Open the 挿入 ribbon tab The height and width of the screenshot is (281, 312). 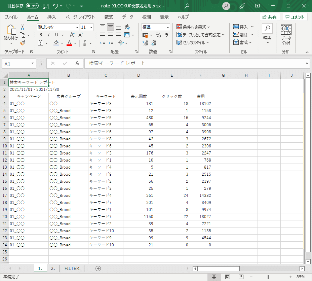pos(51,17)
